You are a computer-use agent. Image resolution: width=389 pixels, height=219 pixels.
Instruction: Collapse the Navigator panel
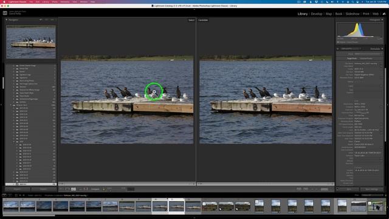7,19
